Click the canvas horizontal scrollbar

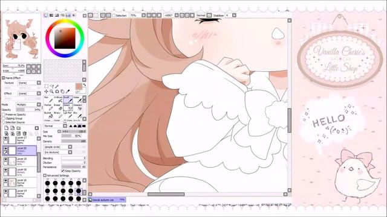[166, 194]
